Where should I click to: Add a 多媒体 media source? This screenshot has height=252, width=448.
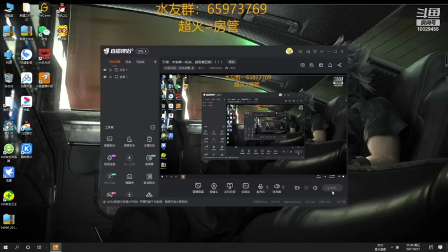tap(245, 188)
